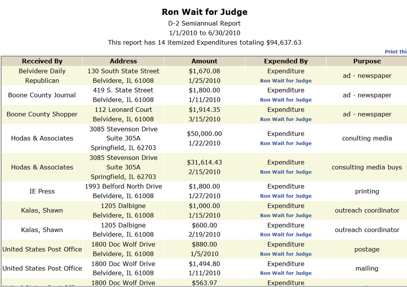
Task: Sort by the Received By column header
Action: click(42, 61)
